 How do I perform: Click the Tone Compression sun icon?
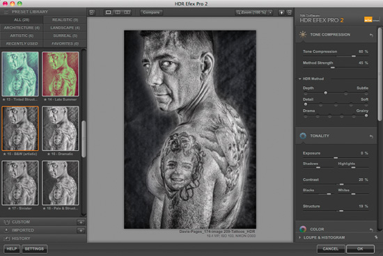[x=303, y=35]
